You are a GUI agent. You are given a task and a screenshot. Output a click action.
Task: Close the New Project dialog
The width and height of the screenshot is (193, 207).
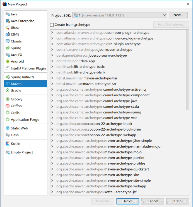(x=188, y=4)
